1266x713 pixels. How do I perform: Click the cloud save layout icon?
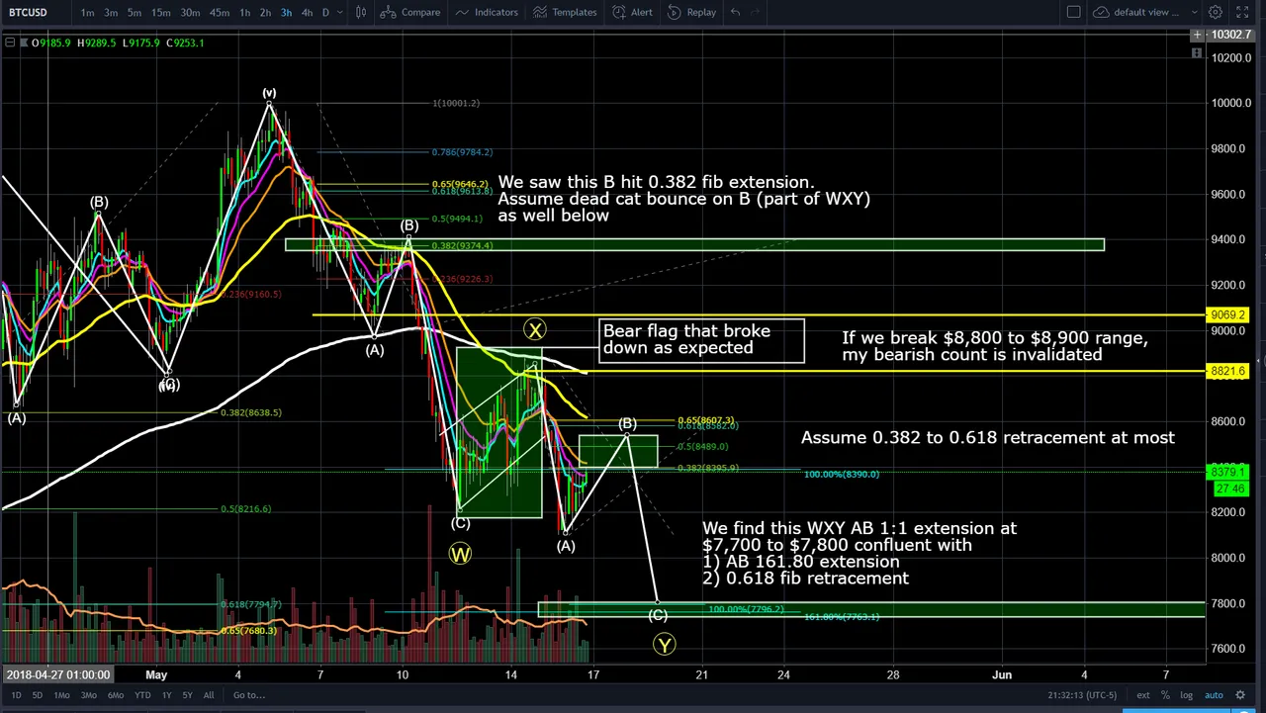point(1102,12)
